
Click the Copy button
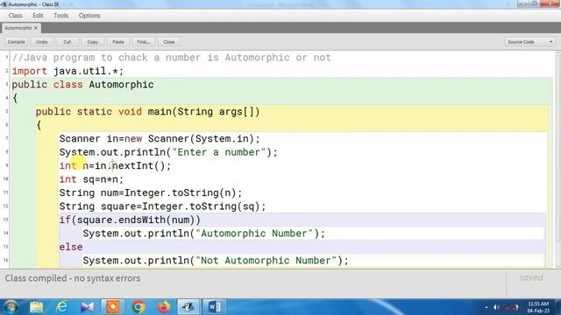tap(92, 42)
